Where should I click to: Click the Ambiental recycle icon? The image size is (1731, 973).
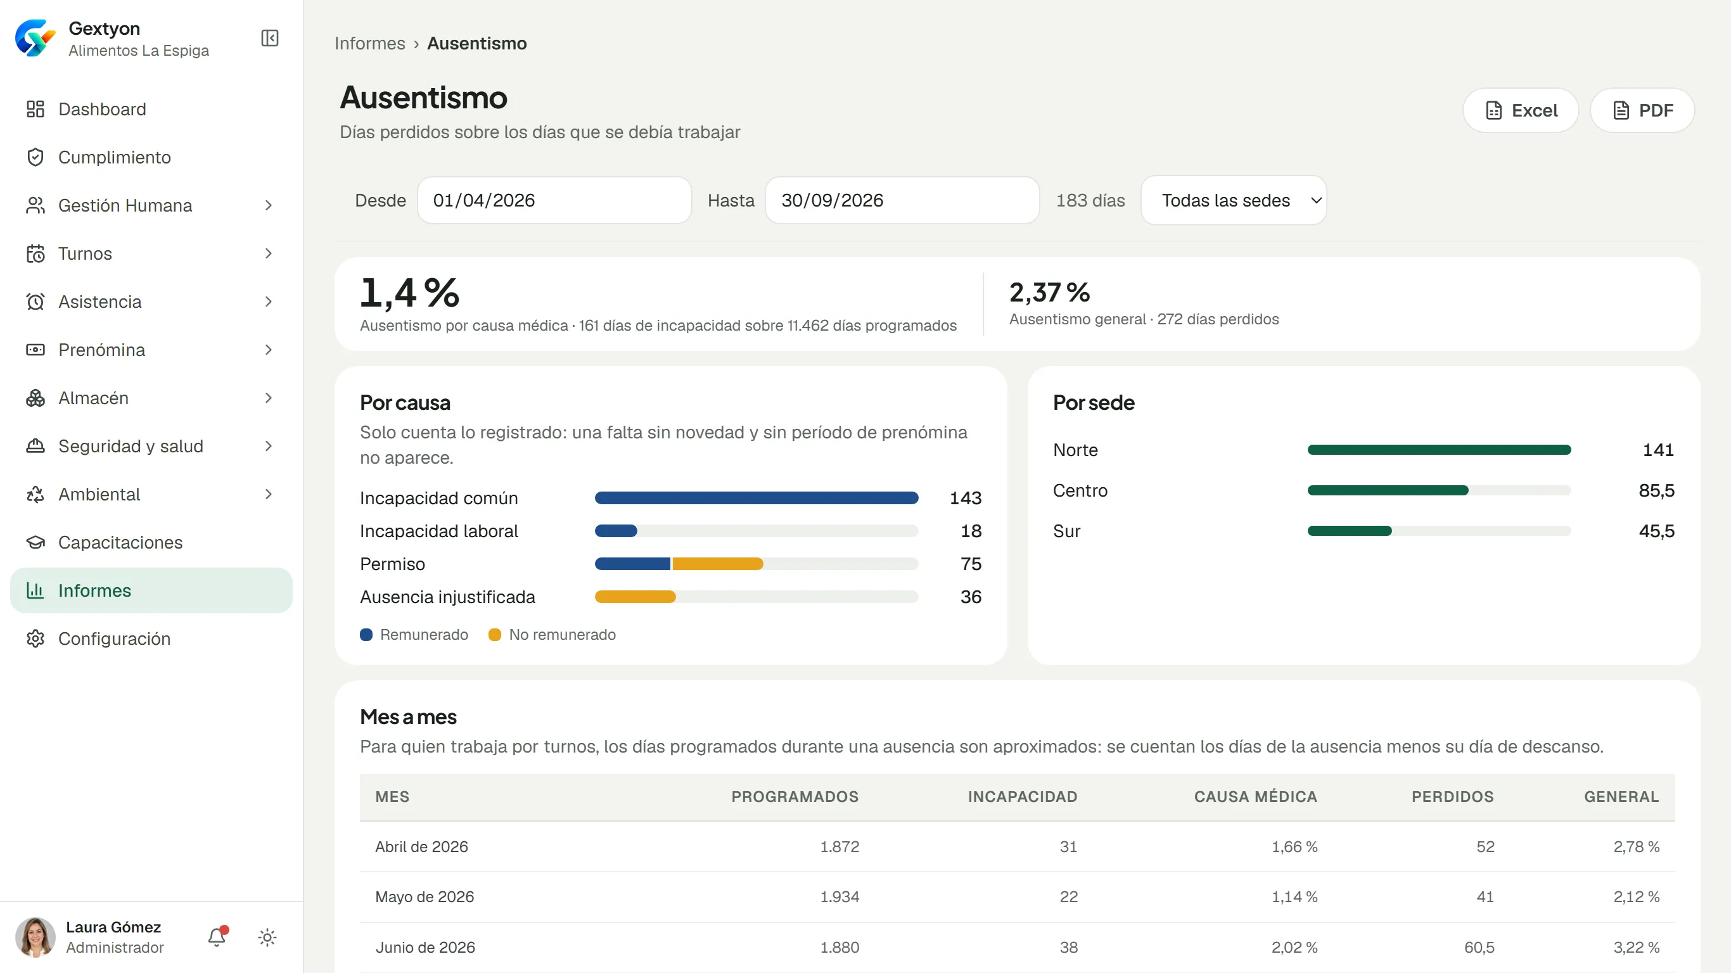35,494
